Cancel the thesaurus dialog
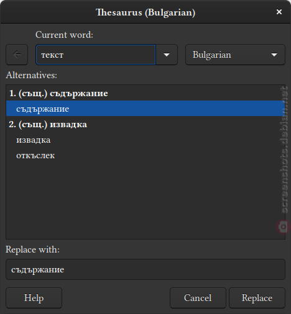Image resolution: width=291 pixels, height=314 pixels. [x=198, y=298]
